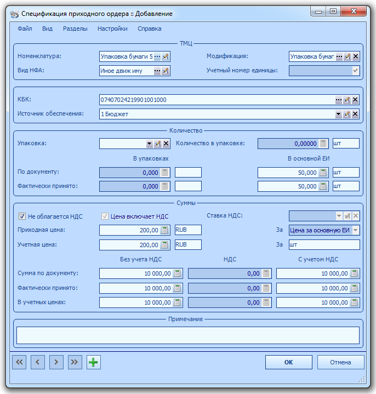This screenshot has height=394, width=376.
Task: Open the Настройки menu
Action: click(112, 28)
